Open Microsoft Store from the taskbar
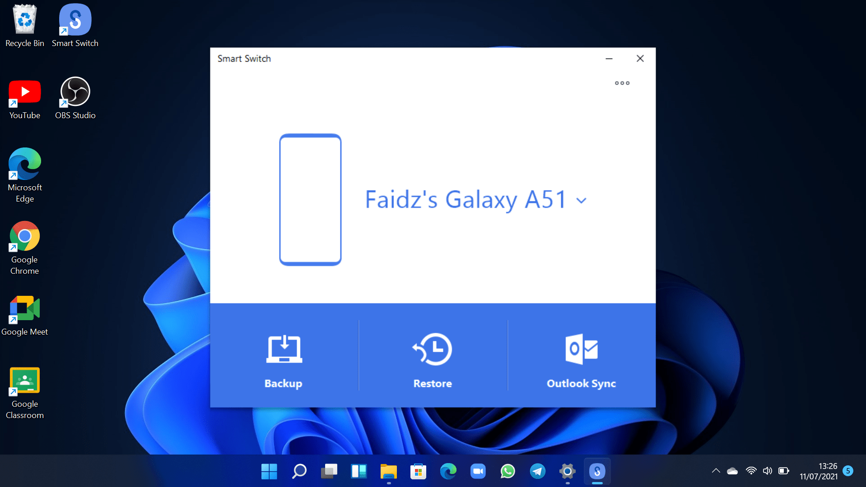The width and height of the screenshot is (866, 487). coord(418,472)
